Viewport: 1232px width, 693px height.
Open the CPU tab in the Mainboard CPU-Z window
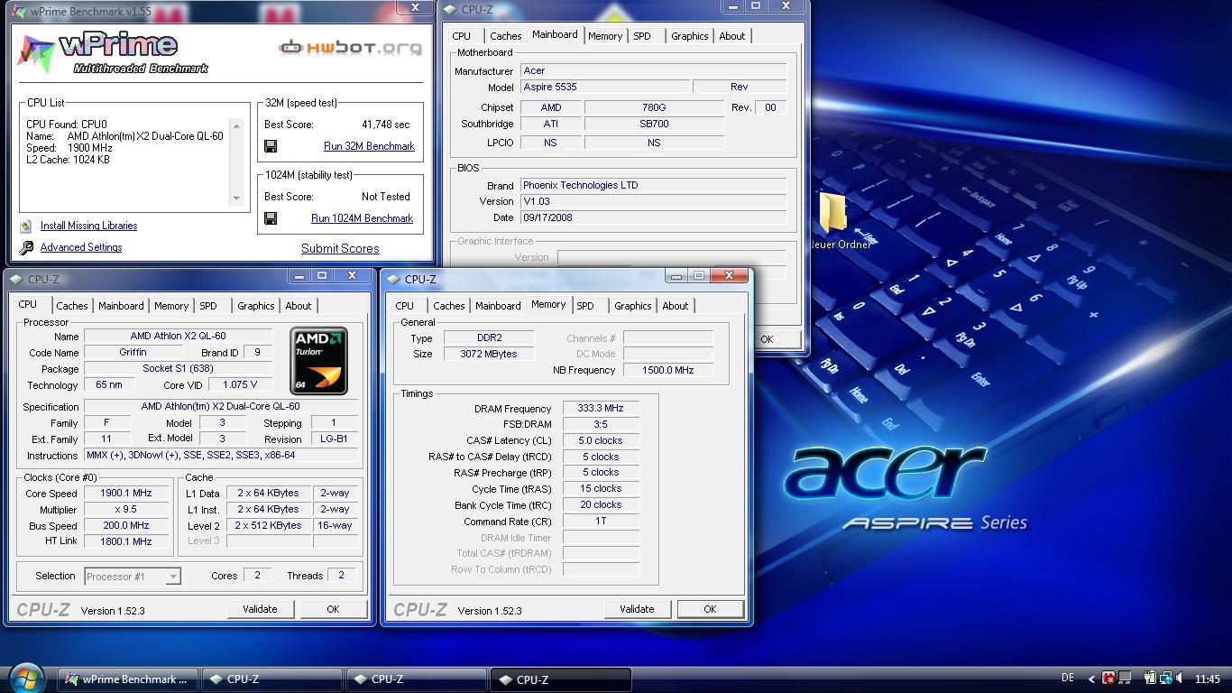(461, 36)
